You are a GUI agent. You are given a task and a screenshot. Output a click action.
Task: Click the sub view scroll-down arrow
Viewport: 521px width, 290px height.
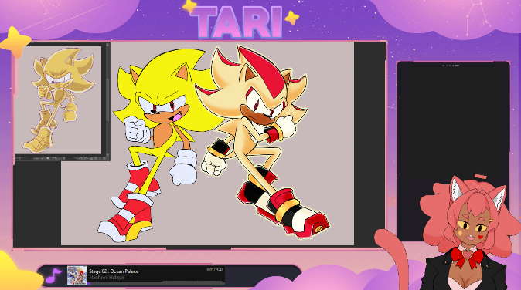point(107,154)
